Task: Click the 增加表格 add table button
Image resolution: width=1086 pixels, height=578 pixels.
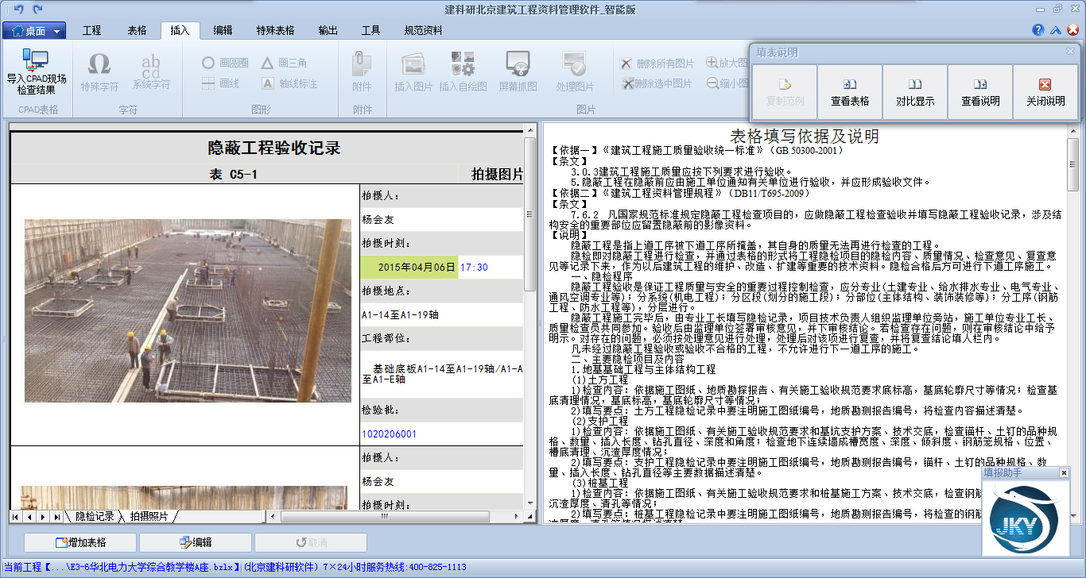Action: coord(80,542)
